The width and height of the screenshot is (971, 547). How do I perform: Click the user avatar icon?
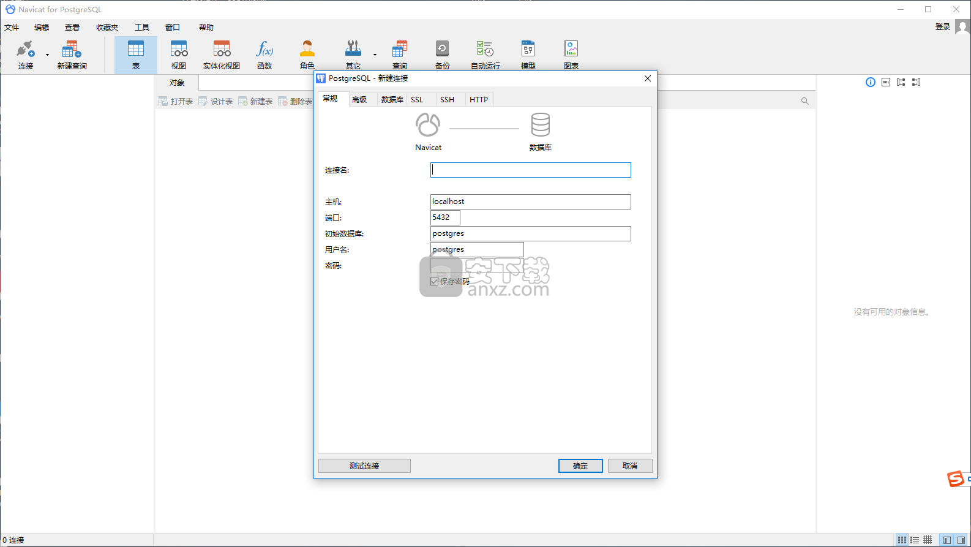point(962,27)
